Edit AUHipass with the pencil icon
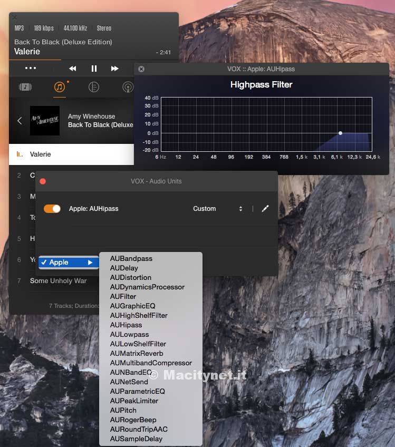This screenshot has width=395, height=447. tap(265, 209)
